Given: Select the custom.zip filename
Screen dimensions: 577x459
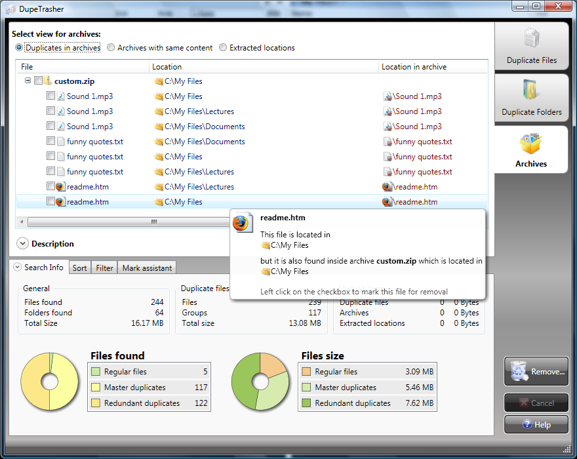Looking at the screenshot, I should [74, 81].
